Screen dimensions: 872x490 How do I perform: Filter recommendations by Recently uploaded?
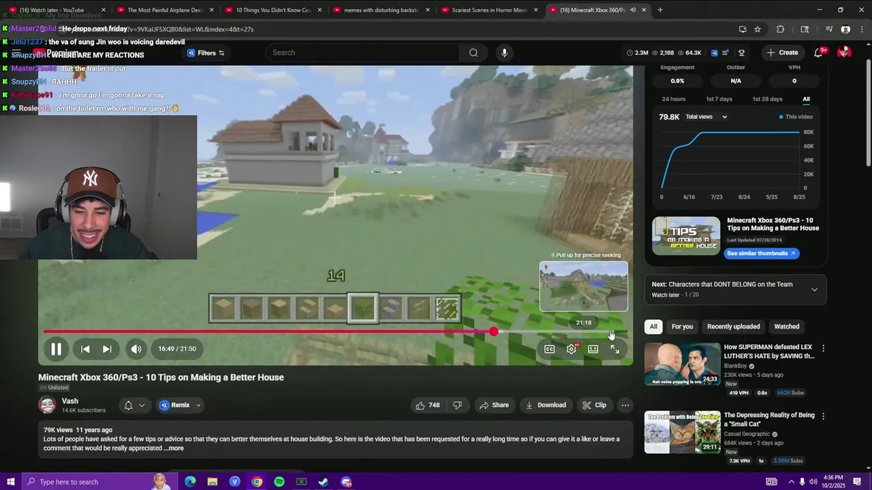coord(733,327)
